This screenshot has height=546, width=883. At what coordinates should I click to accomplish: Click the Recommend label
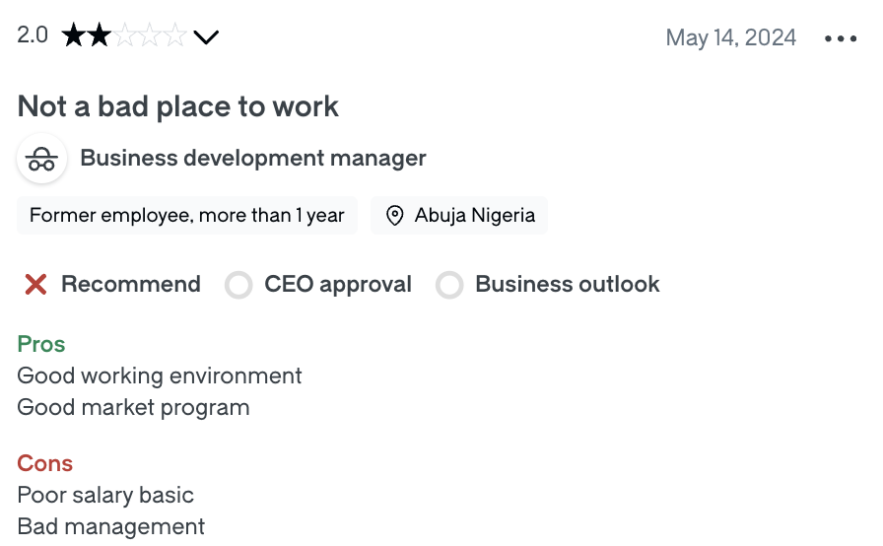tap(130, 285)
